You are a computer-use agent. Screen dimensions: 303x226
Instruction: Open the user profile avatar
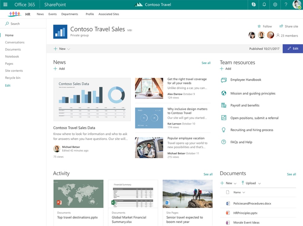[297, 5]
